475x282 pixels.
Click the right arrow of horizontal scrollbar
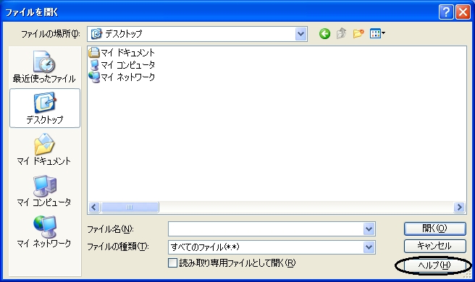459,208
